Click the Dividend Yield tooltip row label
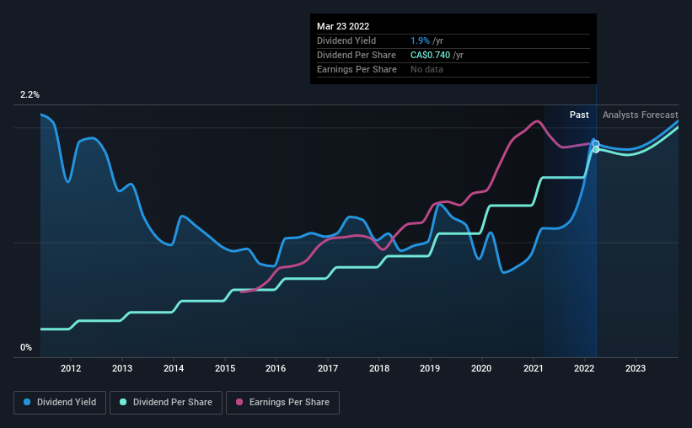 click(346, 40)
